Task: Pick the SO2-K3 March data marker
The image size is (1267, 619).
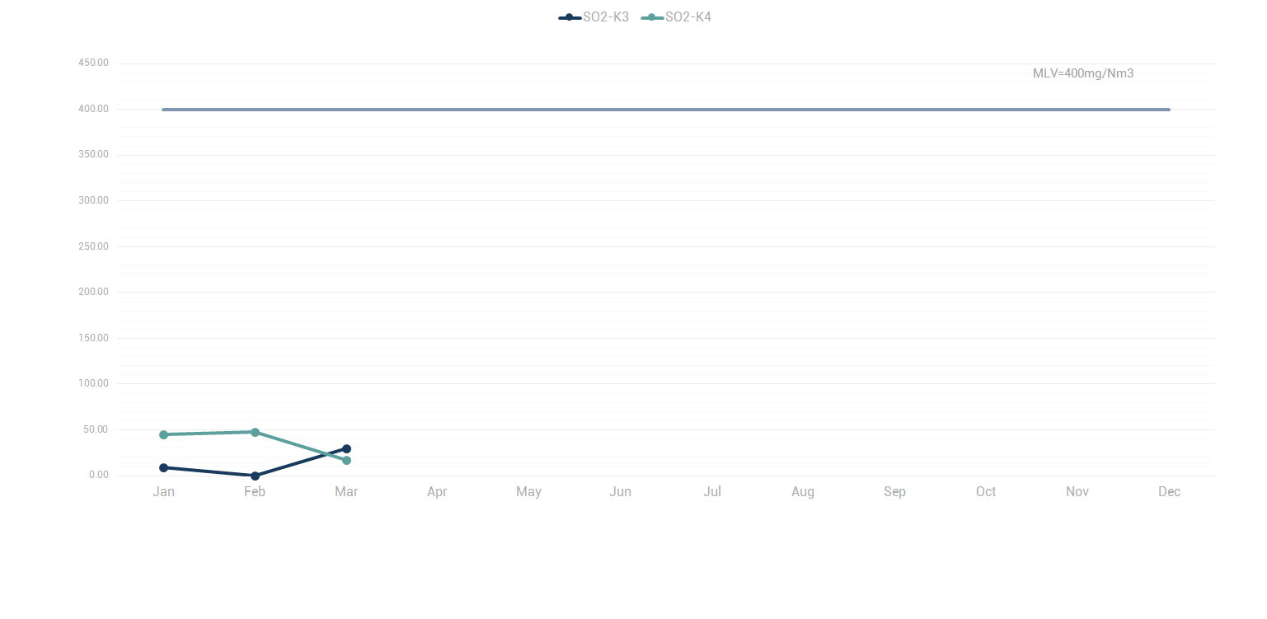Action: pyautogui.click(x=346, y=449)
